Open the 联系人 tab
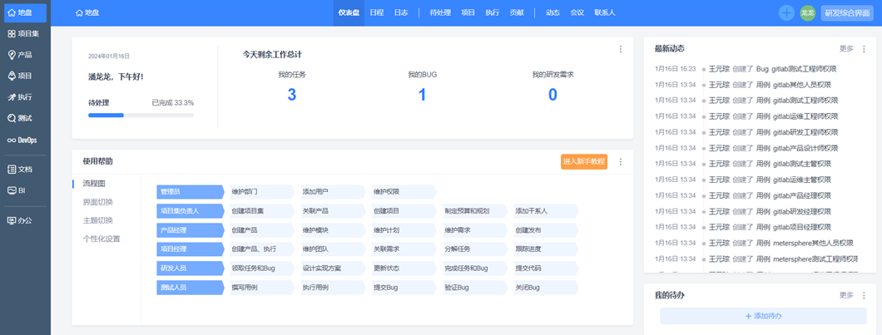882x335 pixels. [605, 13]
